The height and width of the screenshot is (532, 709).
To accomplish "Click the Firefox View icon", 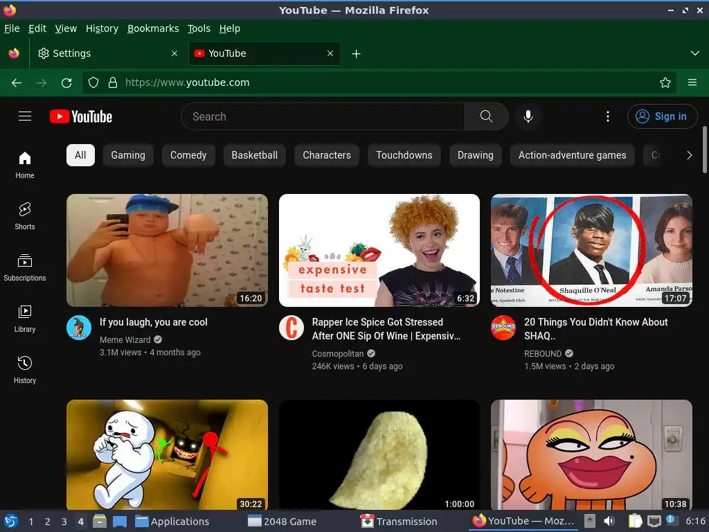I will click(14, 53).
